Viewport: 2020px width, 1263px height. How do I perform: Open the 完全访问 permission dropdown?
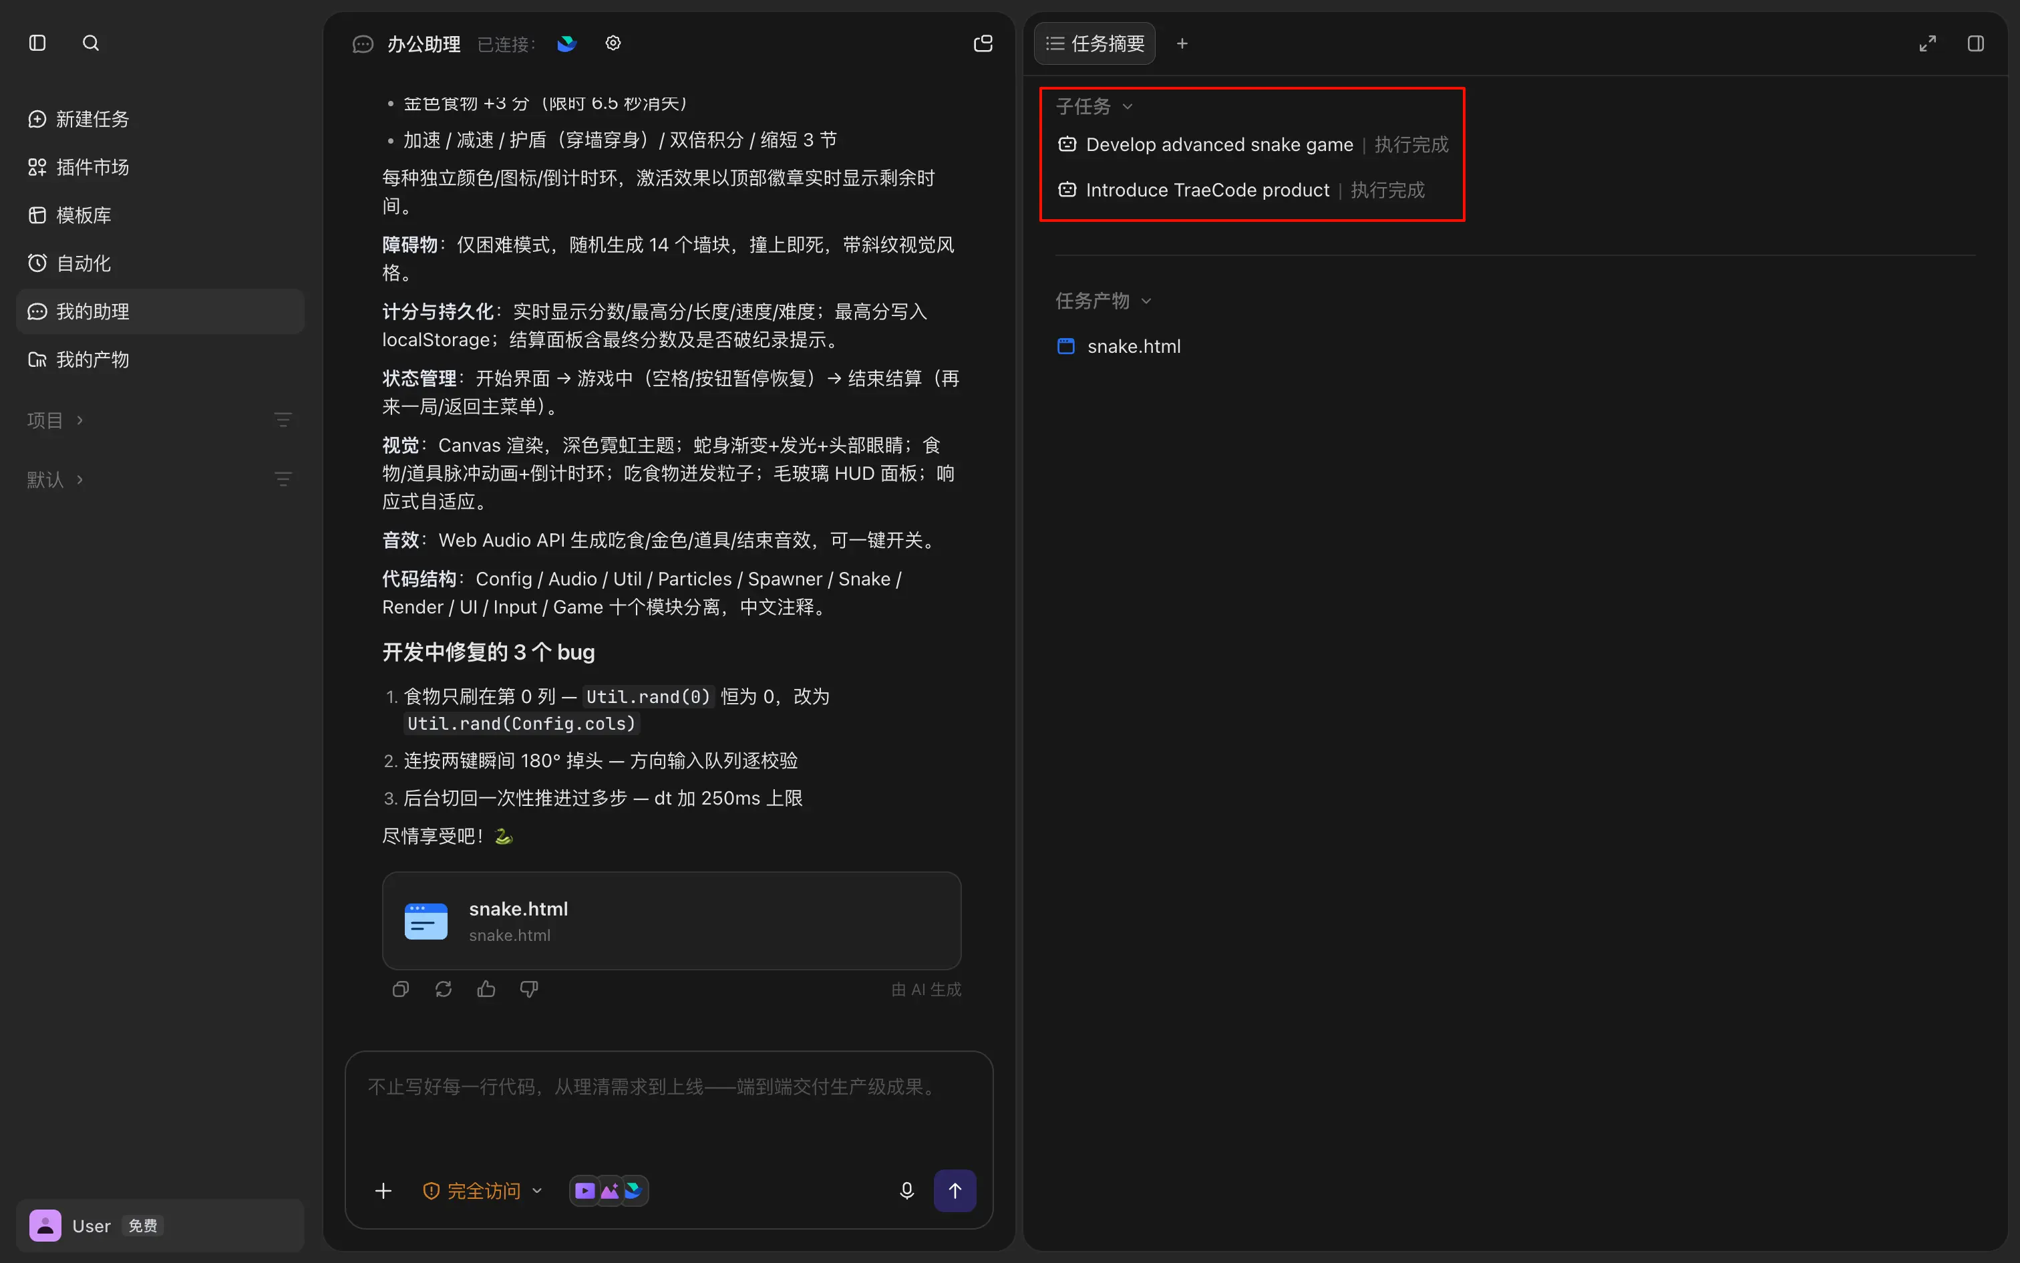click(x=482, y=1190)
